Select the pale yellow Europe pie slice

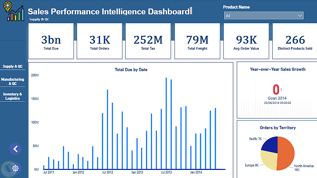click(x=268, y=160)
